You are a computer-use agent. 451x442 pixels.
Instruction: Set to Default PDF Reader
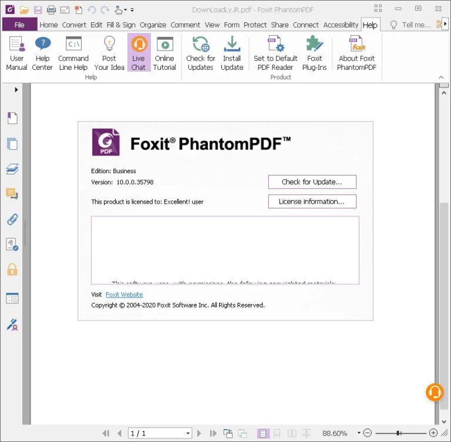pos(275,53)
